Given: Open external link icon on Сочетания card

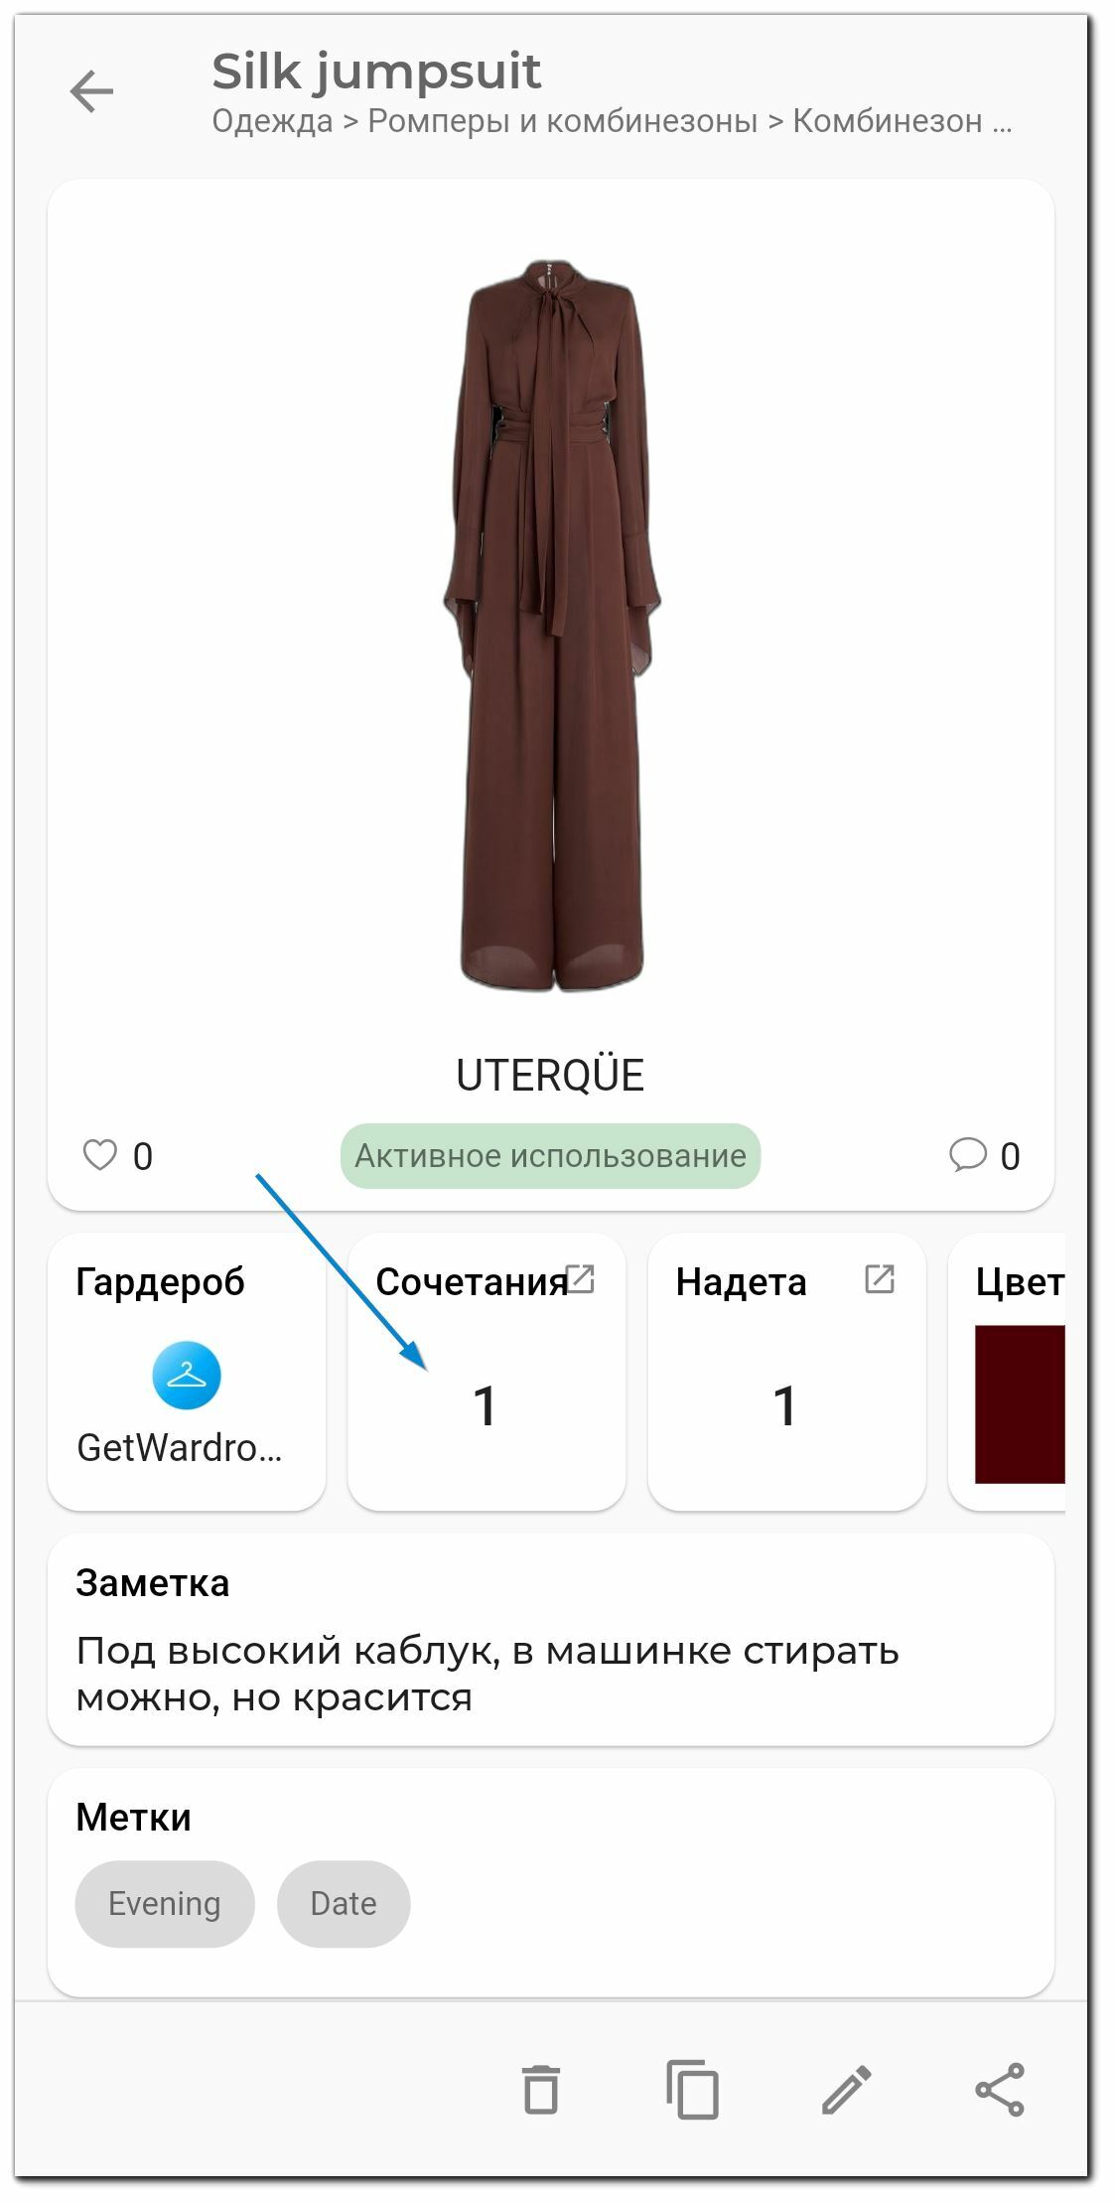Looking at the screenshot, I should (x=580, y=1278).
